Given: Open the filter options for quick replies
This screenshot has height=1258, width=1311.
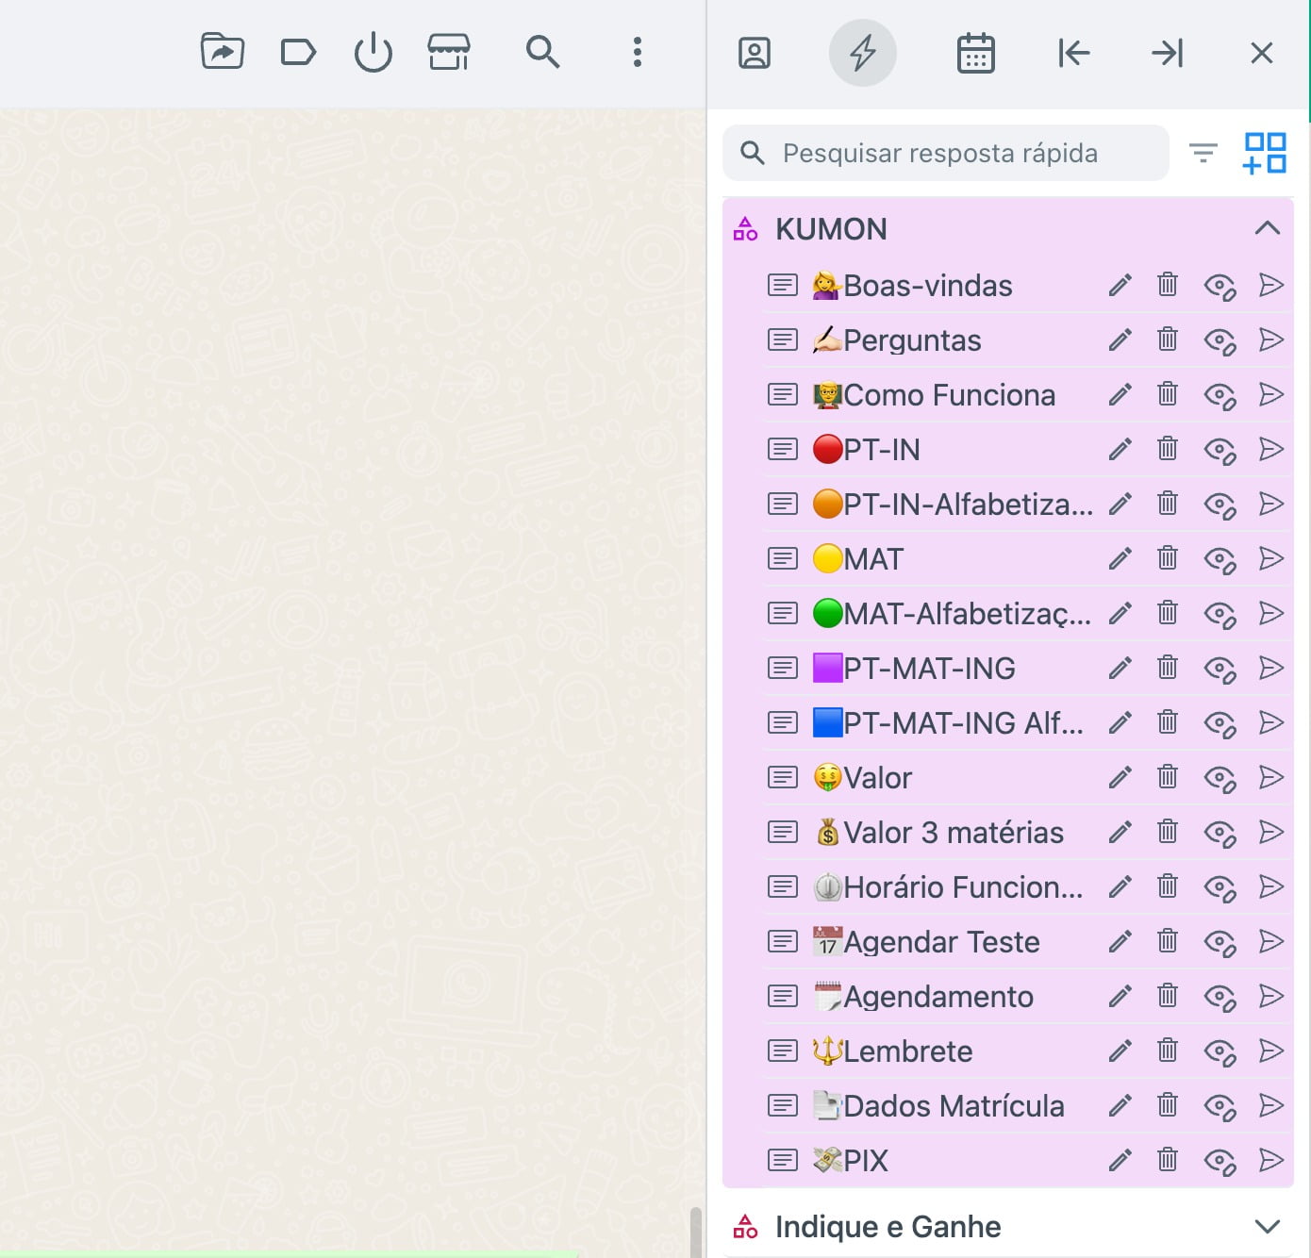Looking at the screenshot, I should (1203, 153).
